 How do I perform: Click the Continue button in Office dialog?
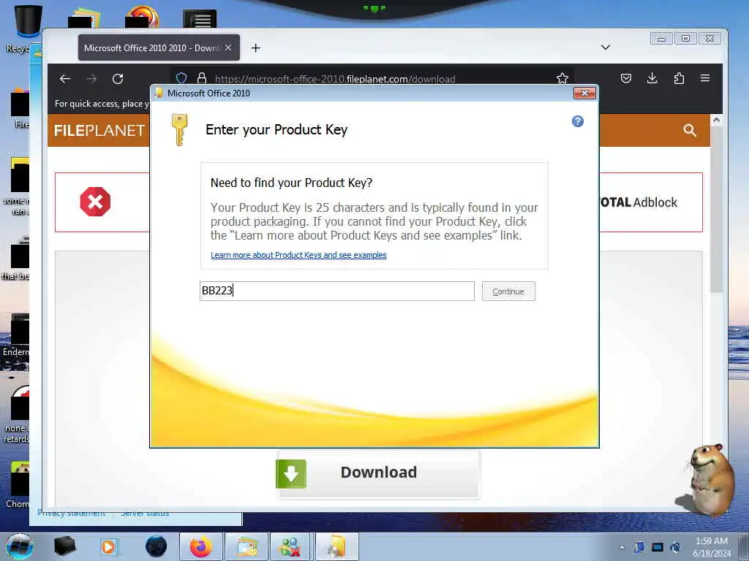508,291
